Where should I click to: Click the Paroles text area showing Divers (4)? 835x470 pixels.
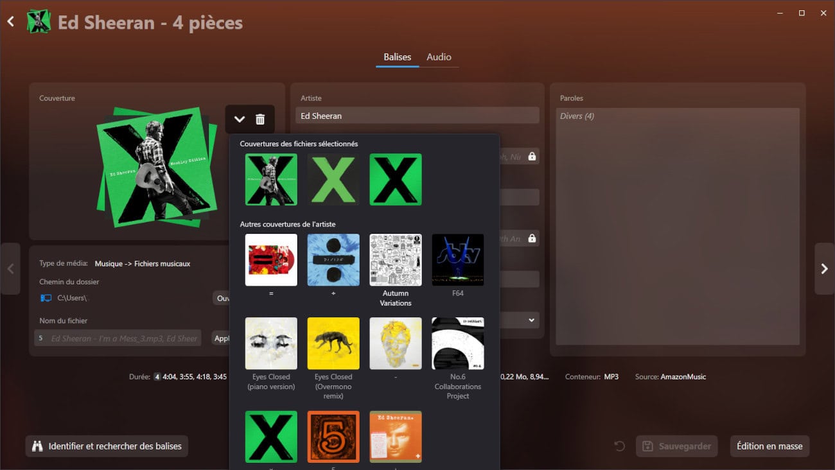678,226
